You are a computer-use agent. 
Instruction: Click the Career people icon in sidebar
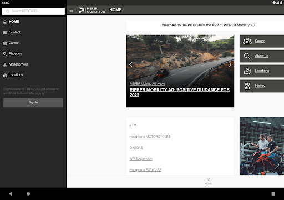click(x=5, y=43)
